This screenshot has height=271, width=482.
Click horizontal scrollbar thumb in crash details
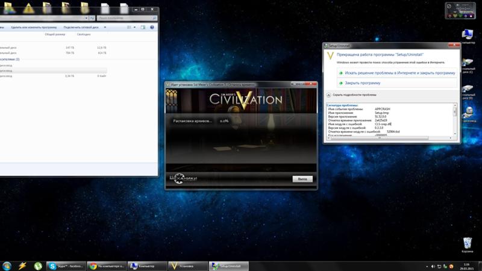coord(379,138)
